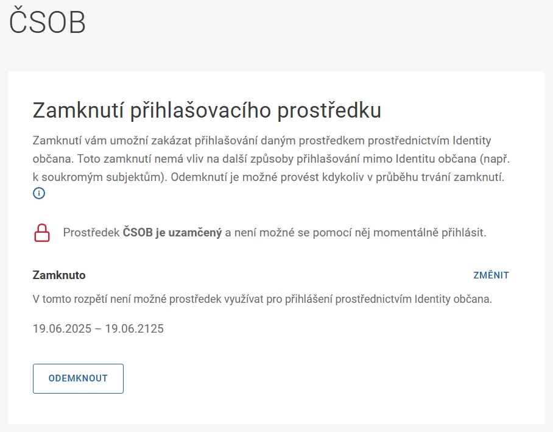Click Odemknutí je možné provést kdykoliv sentence
Screen dimensions: 553x432
point(337,177)
